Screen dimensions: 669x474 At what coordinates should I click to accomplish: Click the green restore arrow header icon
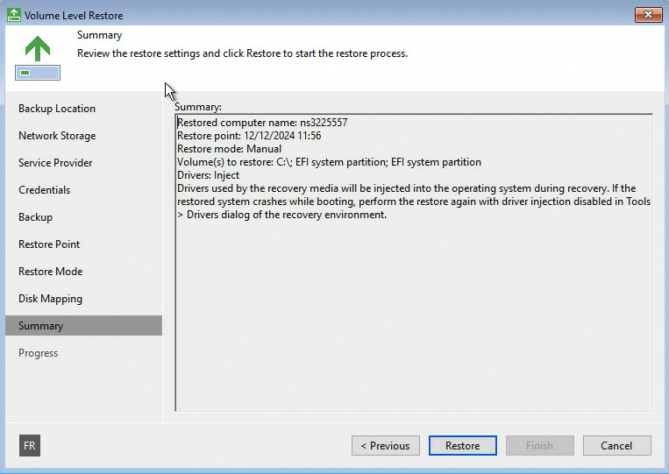click(x=37, y=49)
